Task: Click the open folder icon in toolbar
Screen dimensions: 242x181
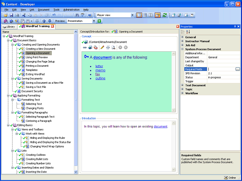Action: [6, 15]
